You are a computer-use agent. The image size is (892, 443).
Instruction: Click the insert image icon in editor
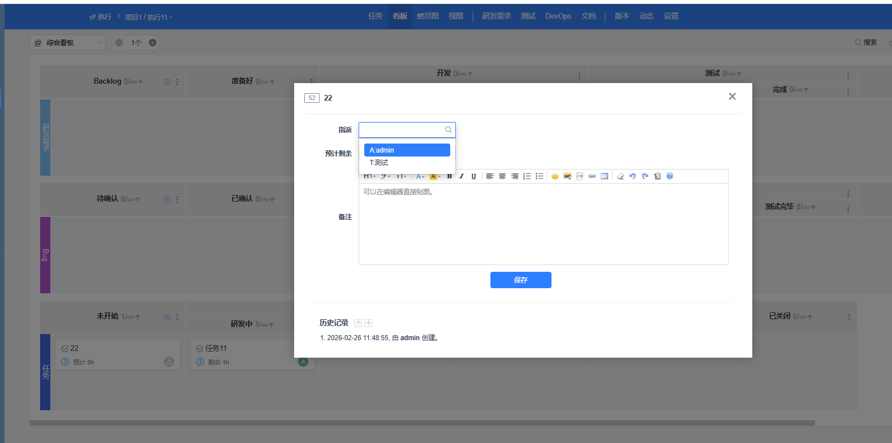(x=567, y=176)
